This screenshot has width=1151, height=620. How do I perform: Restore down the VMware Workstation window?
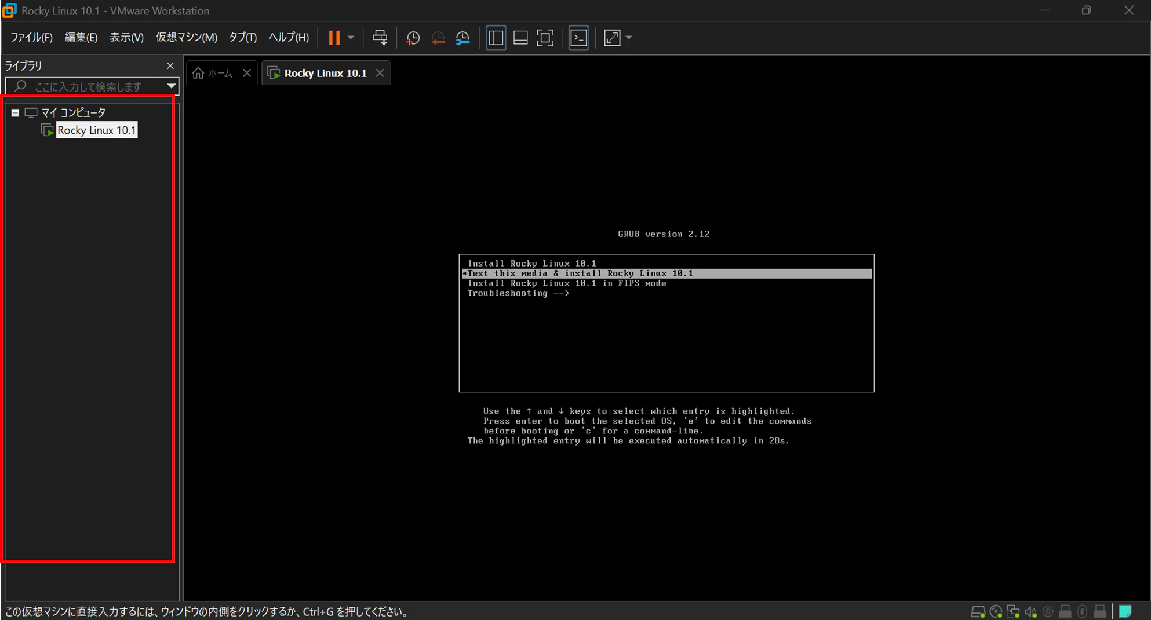point(1087,10)
